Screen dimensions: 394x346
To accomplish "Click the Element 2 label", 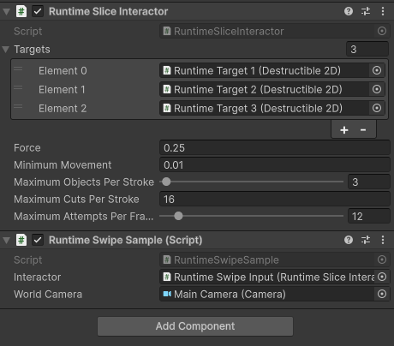I will click(63, 108).
